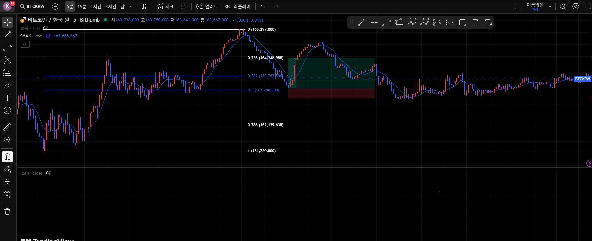The height and width of the screenshot is (241, 592).
Task: Open the candle chart type selector
Action: point(144,6)
